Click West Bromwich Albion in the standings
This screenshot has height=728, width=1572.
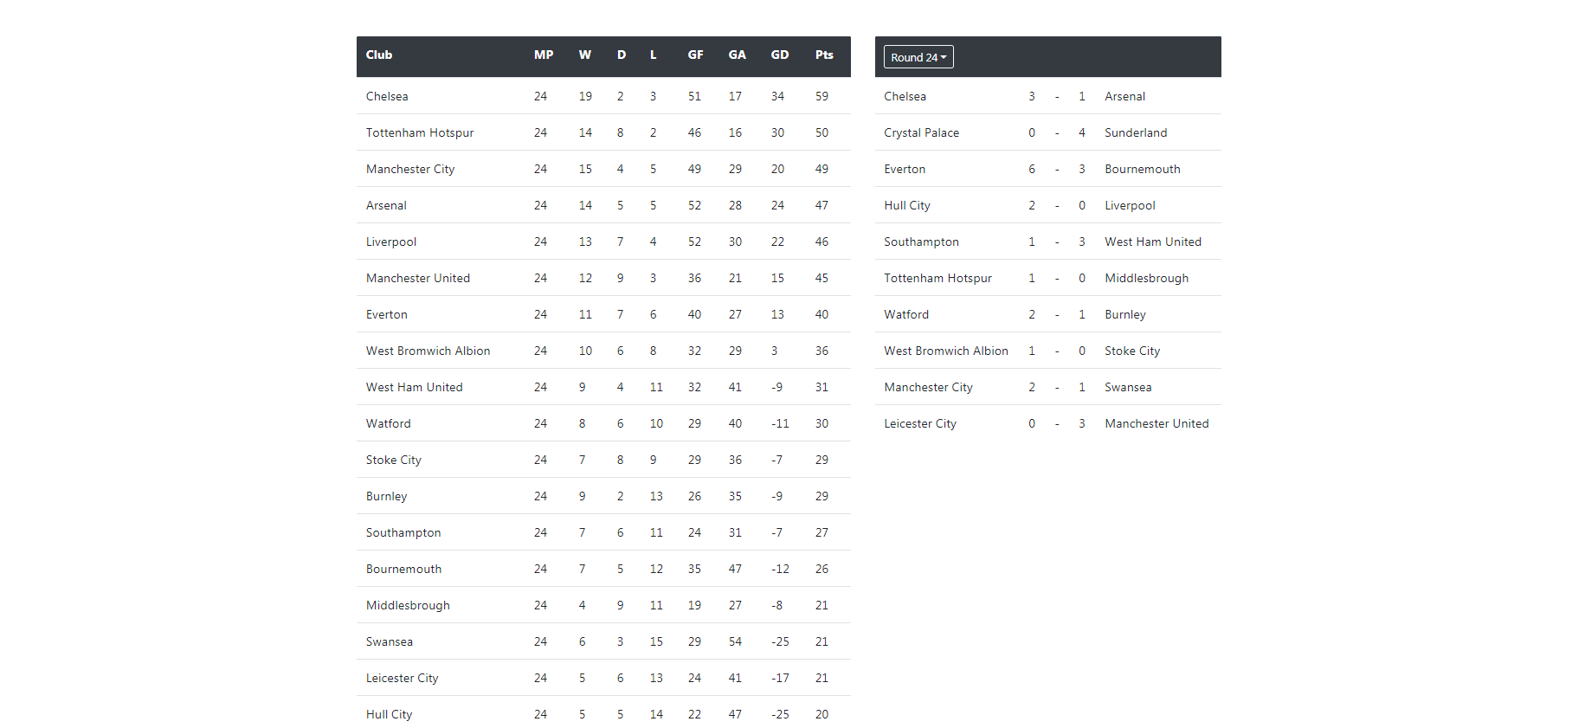(x=428, y=351)
